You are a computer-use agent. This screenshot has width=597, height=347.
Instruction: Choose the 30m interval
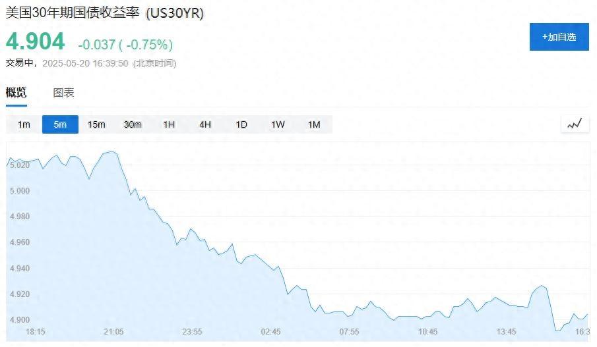[133, 124]
